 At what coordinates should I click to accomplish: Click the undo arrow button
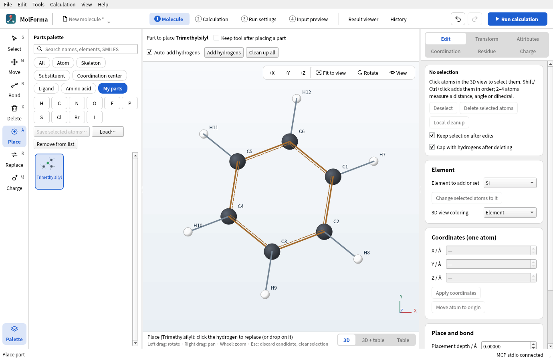pos(458,19)
